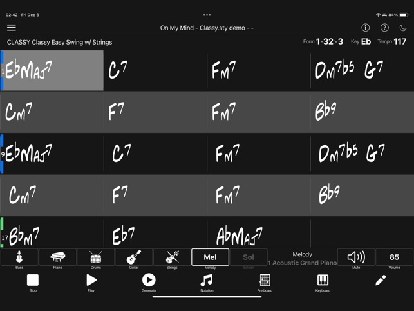Open the Key Eb selector
Viewport: 414px width, 311px height.
coord(361,41)
